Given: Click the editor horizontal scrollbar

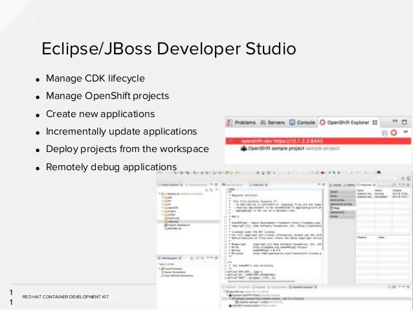Looking at the screenshot, I should pos(261,282).
